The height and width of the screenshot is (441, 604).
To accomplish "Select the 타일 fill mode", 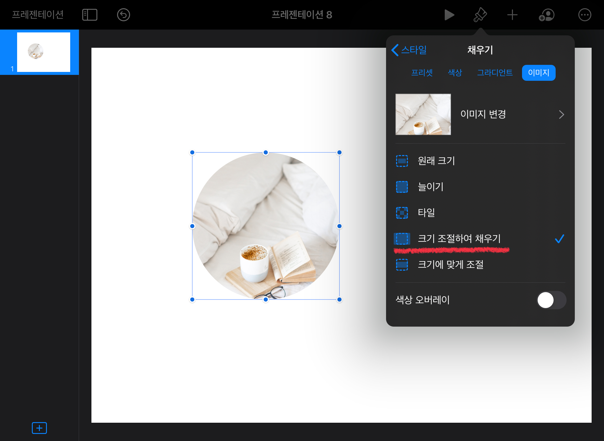I will pyautogui.click(x=426, y=213).
